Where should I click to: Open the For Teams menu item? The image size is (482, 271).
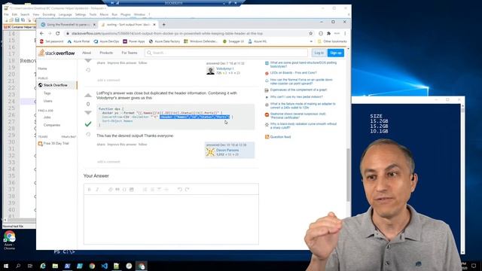tap(130, 53)
